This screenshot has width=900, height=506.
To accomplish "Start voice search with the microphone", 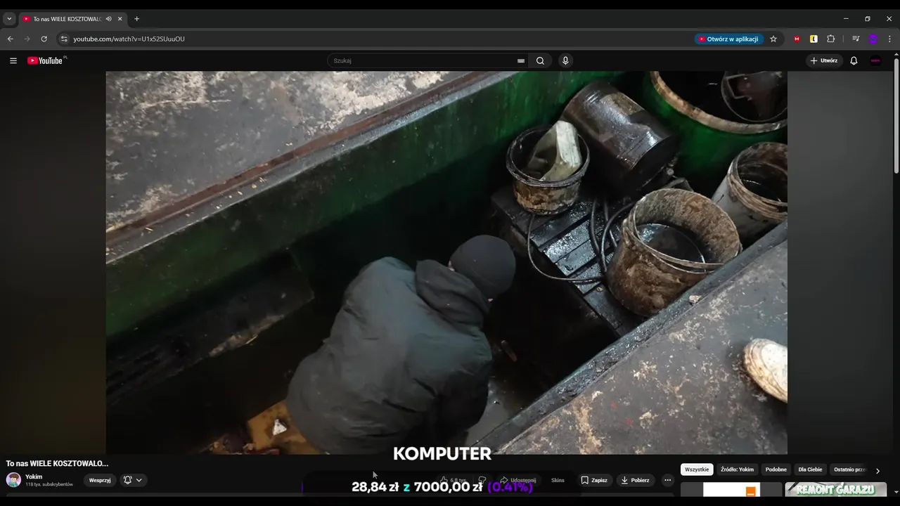I will (x=565, y=60).
